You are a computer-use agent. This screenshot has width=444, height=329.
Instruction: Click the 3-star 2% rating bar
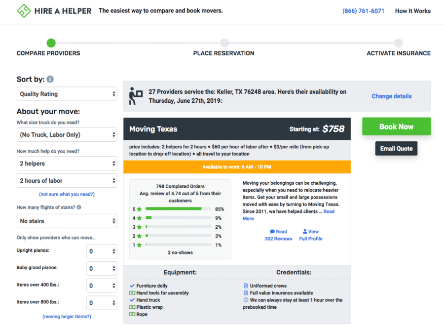tap(179, 227)
